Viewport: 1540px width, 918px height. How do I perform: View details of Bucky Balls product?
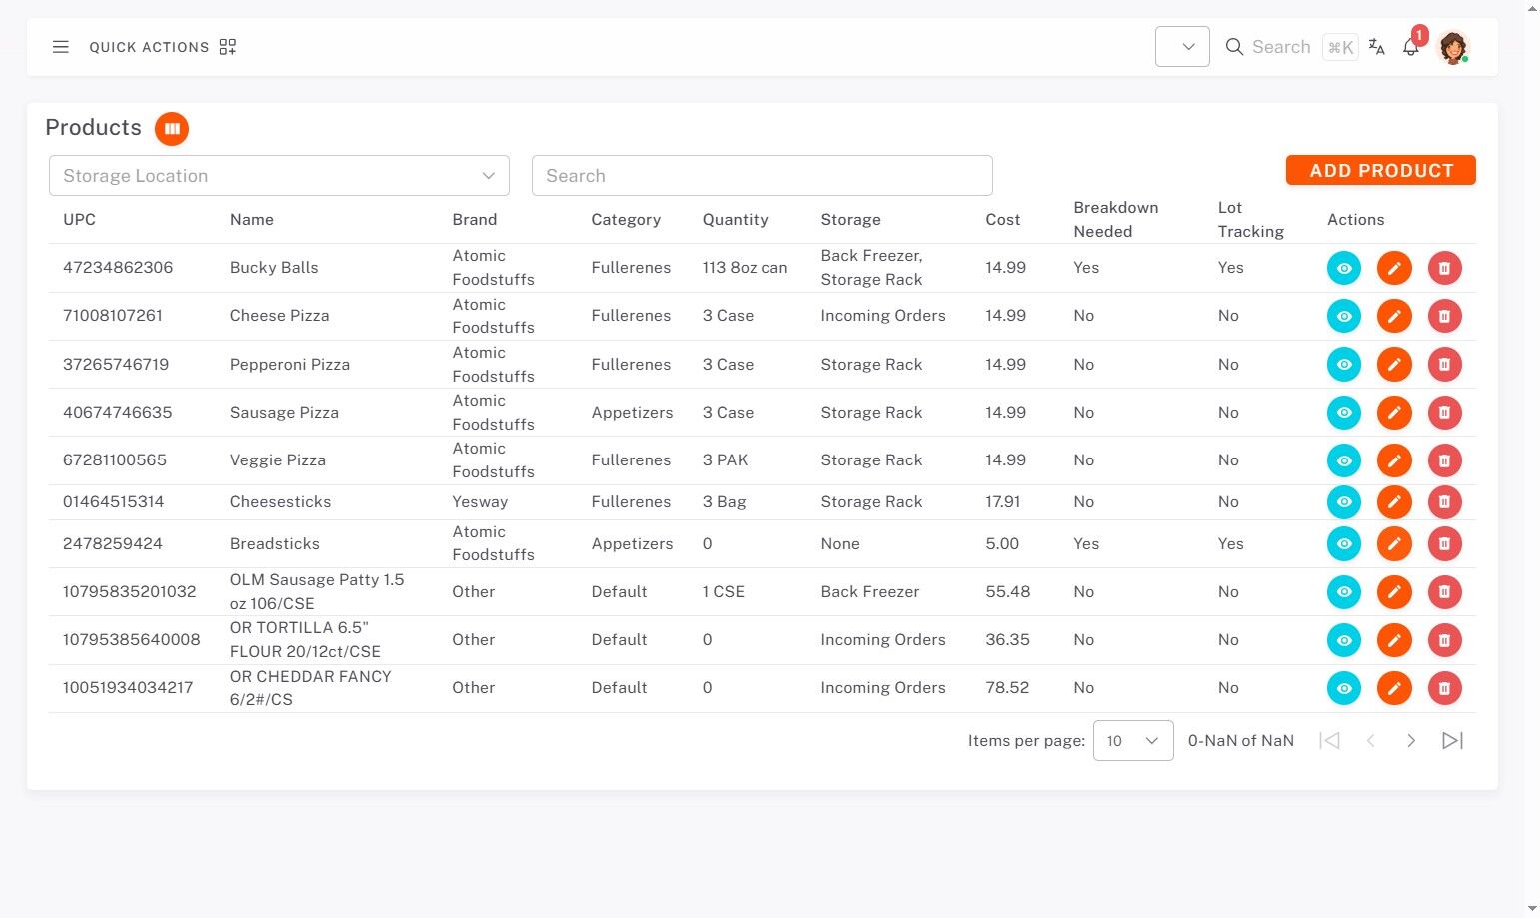tap(1344, 268)
